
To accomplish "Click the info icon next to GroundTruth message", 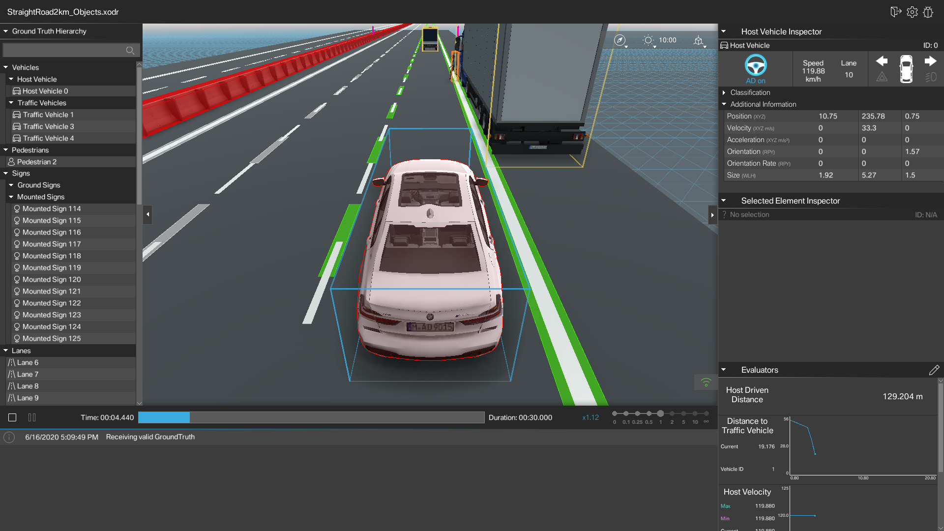I will [9, 437].
